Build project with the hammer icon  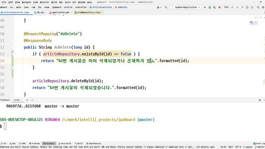166,7
